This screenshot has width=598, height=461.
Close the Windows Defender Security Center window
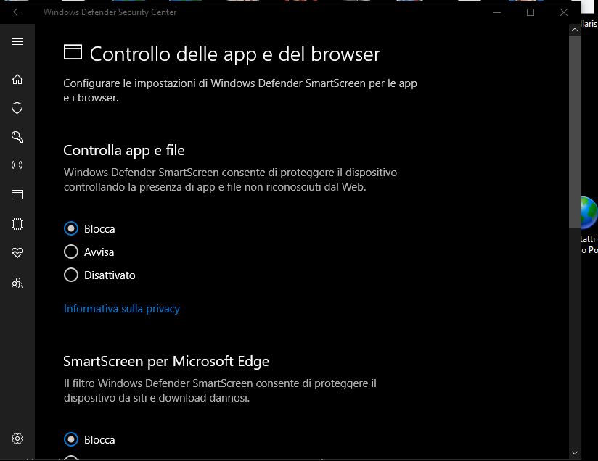[x=564, y=12]
